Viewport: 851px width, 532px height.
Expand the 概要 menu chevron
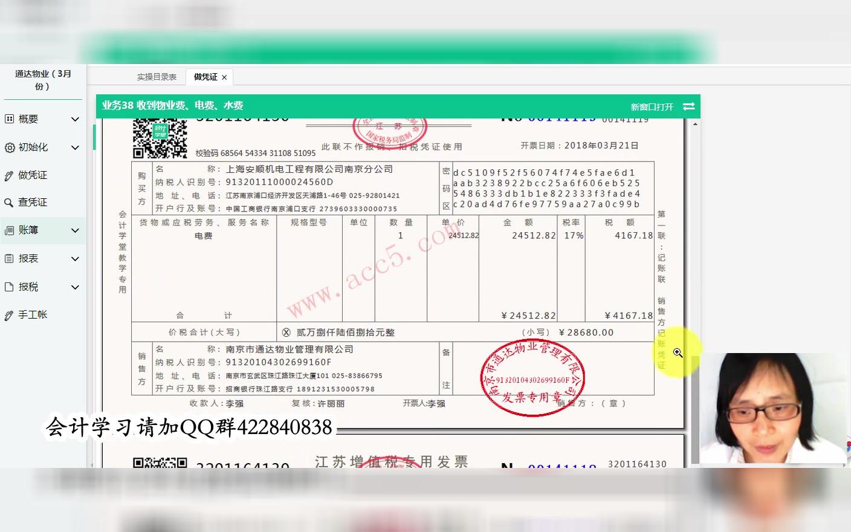pos(75,119)
